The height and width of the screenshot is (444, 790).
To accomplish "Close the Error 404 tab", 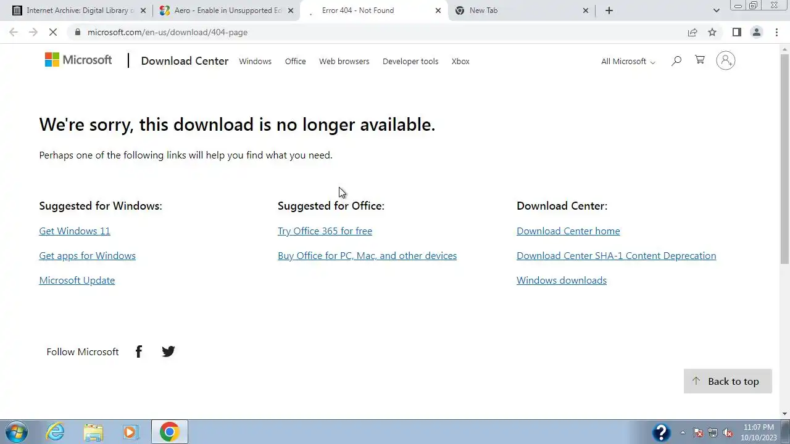I will click(438, 10).
